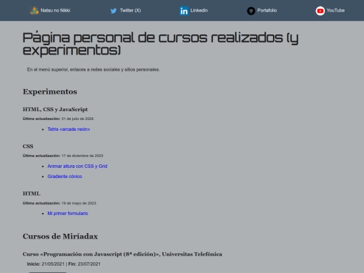Open the Mi primer formulario link
Screen dimensions: 364x273
(x=68, y=213)
